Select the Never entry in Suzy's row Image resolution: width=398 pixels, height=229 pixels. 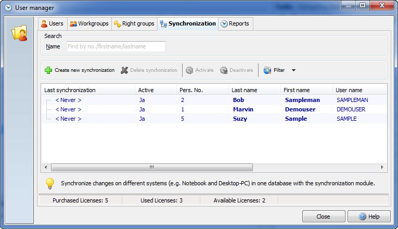(68, 119)
